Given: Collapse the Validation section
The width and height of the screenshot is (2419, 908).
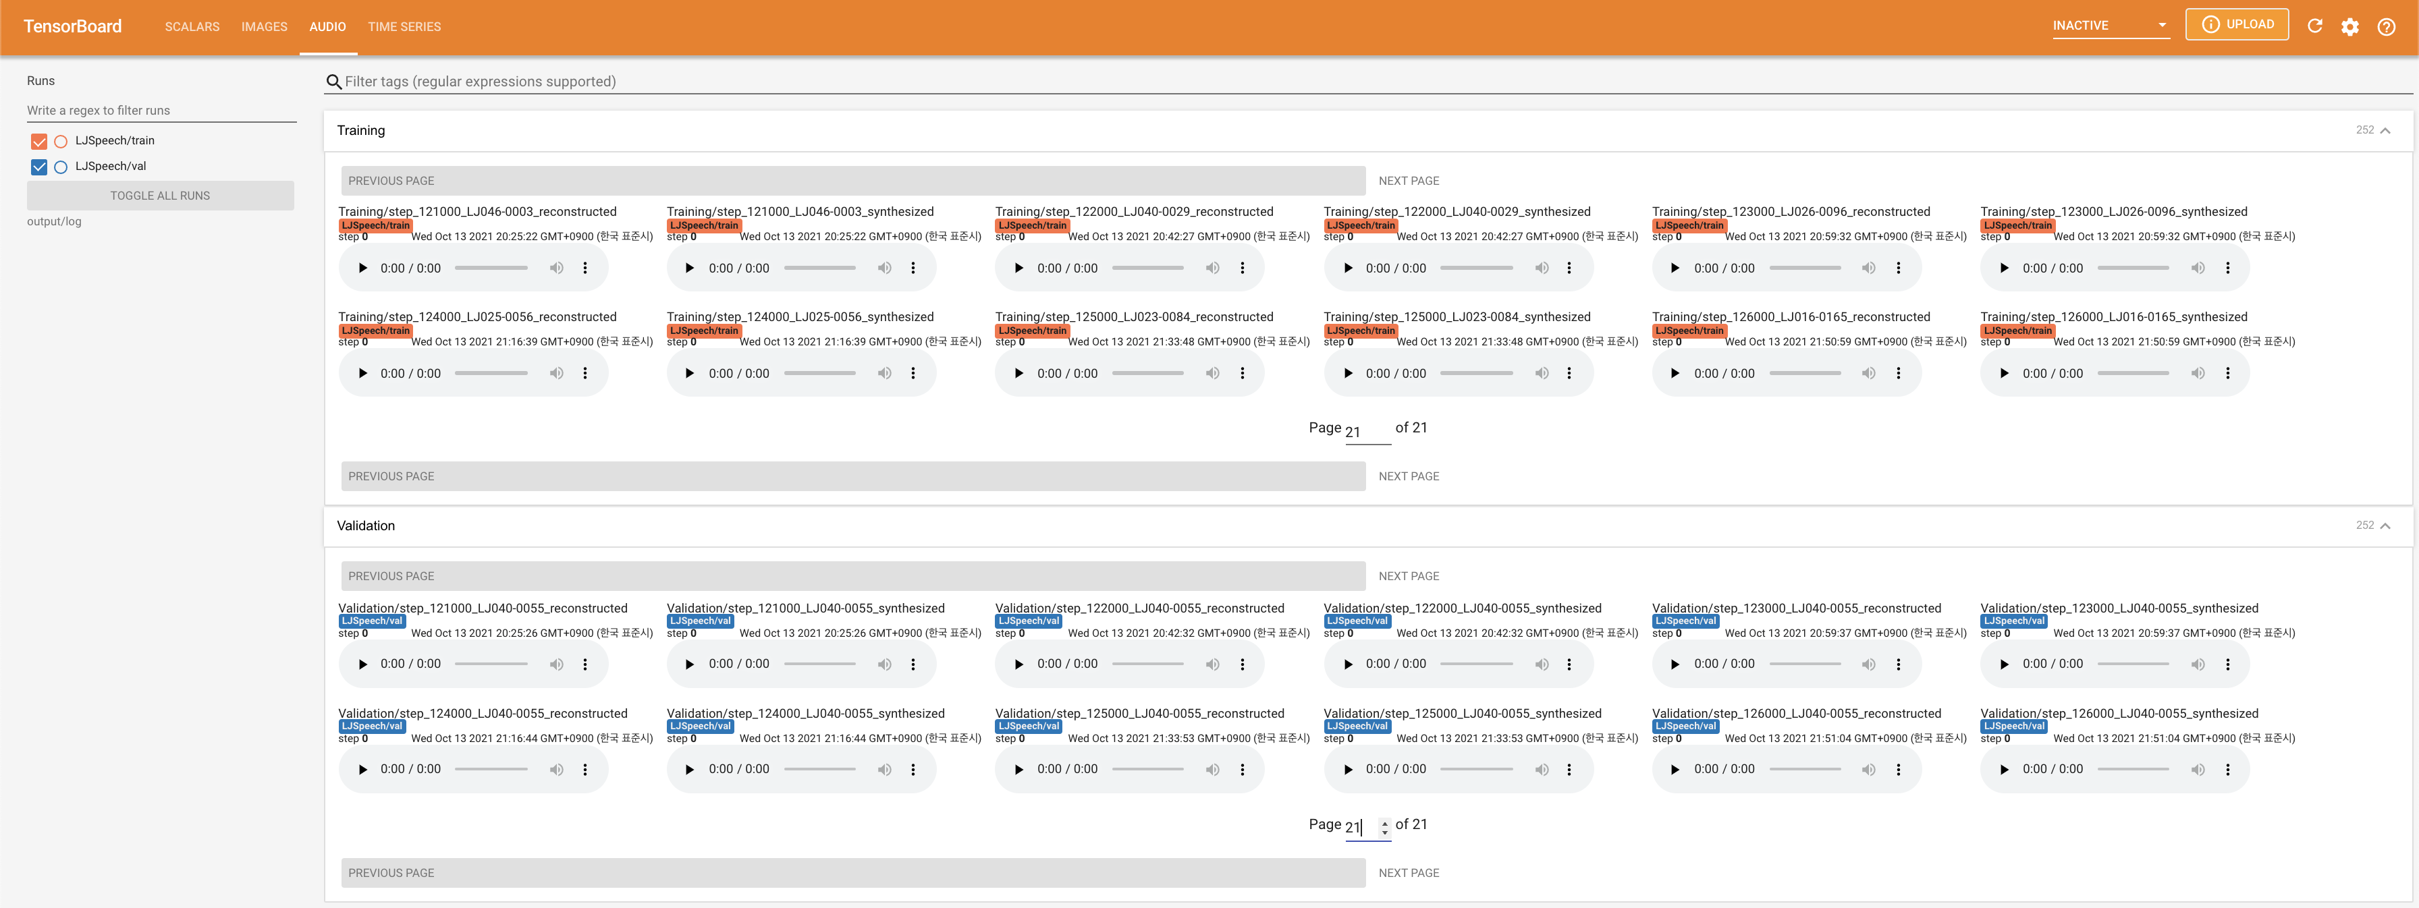Looking at the screenshot, I should (x=2385, y=526).
